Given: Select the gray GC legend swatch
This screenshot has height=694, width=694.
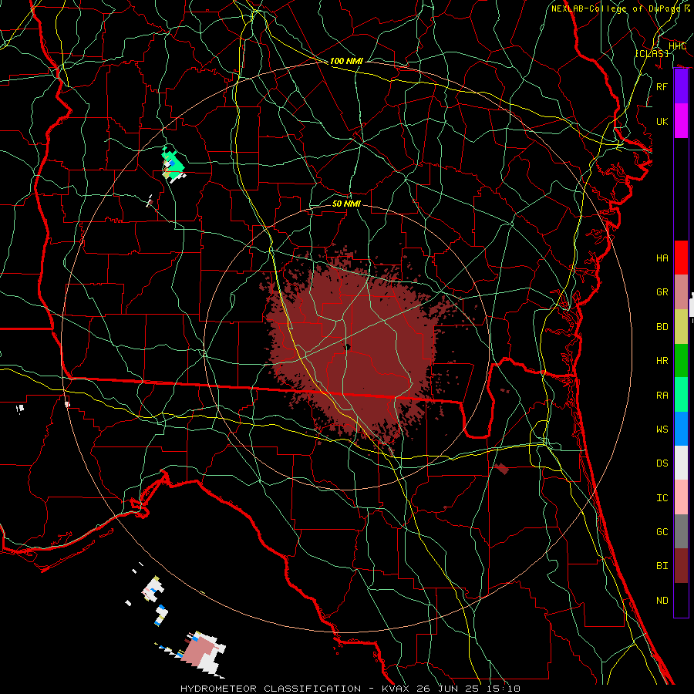Looking at the screenshot, I should click(x=681, y=531).
